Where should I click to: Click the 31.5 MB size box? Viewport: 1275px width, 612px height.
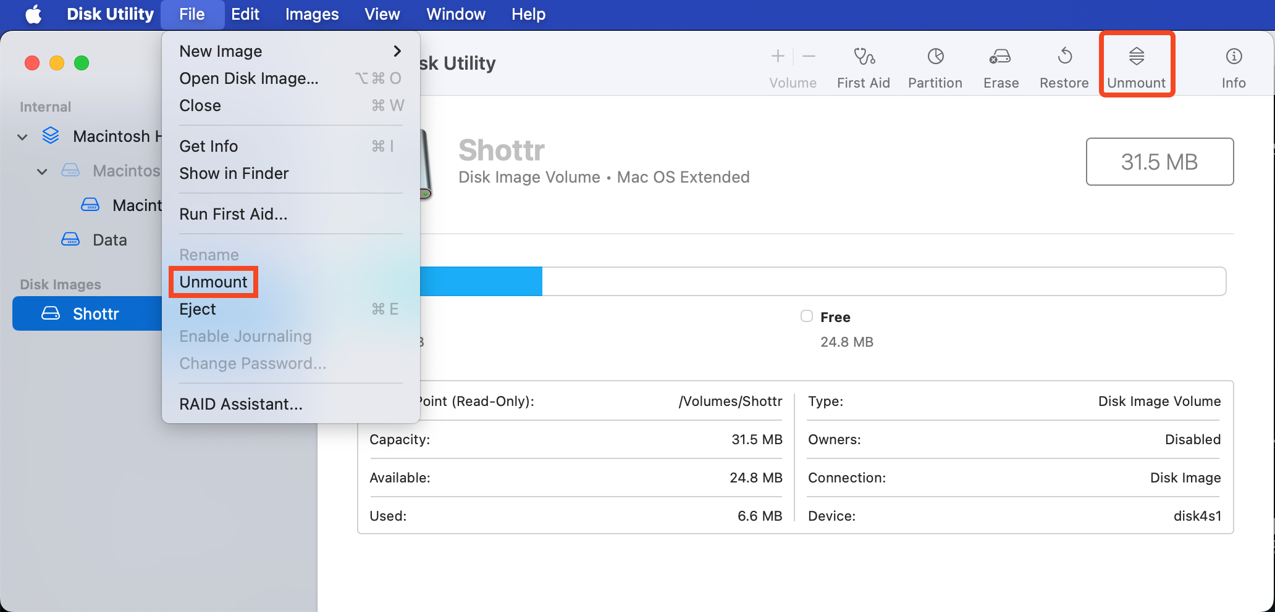coord(1159,162)
